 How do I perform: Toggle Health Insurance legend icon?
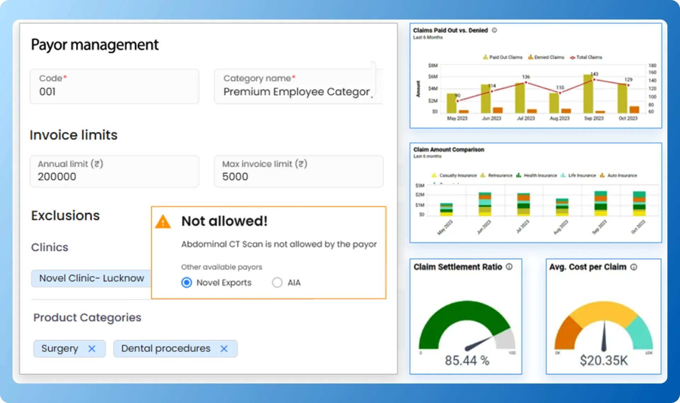point(518,175)
